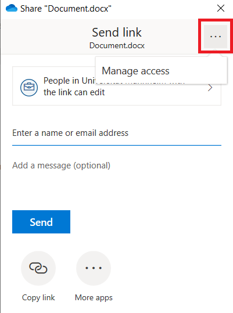Click the briefcase organization link icon
Screen dimensions: 233x313
29,88
